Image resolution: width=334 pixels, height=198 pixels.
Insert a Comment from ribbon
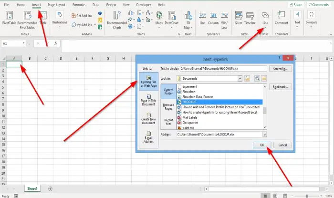click(x=281, y=18)
